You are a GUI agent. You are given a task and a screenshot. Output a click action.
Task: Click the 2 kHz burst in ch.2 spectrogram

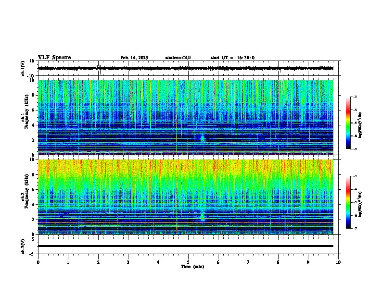[x=203, y=216]
